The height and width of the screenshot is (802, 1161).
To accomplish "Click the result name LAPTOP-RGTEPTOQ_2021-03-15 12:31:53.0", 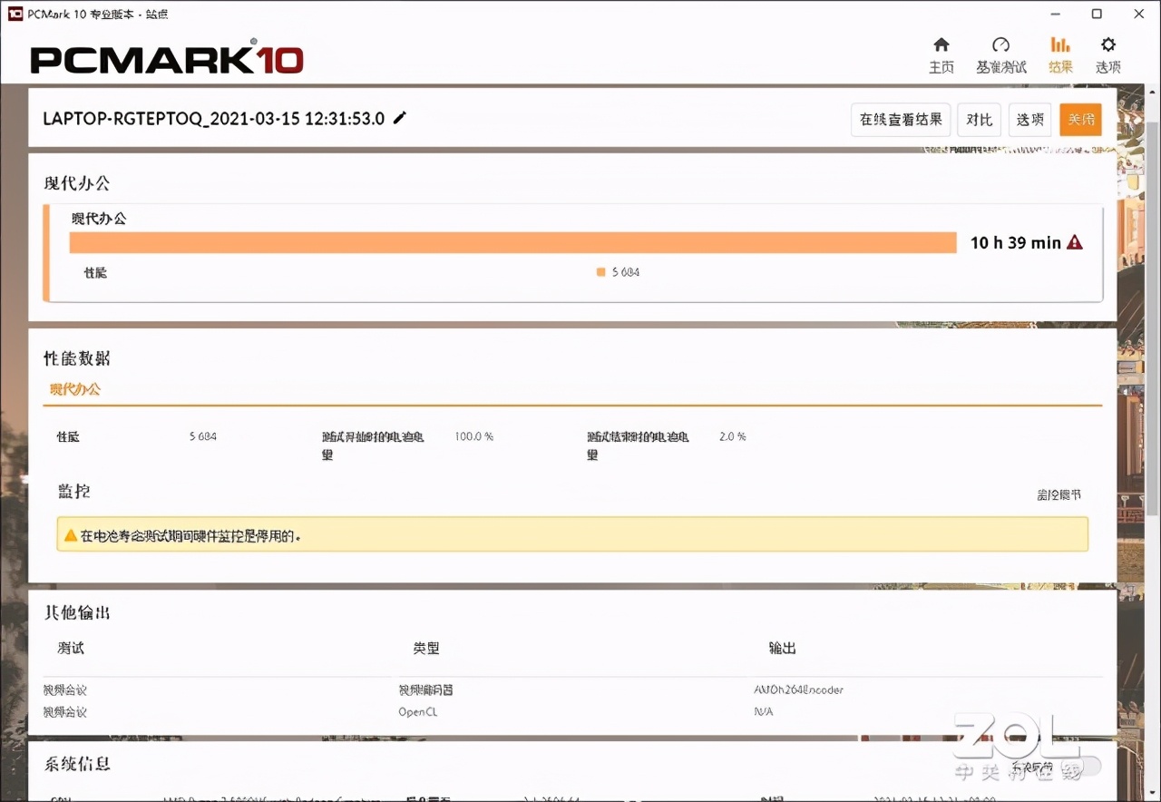I will pyautogui.click(x=214, y=119).
